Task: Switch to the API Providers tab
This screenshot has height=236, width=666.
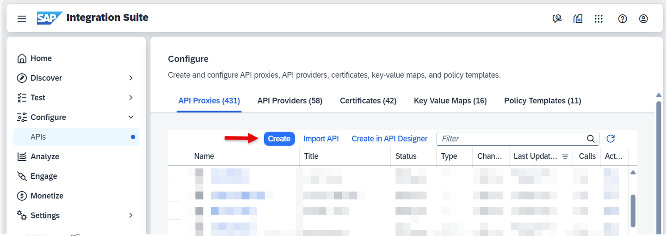Action: pyautogui.click(x=290, y=101)
